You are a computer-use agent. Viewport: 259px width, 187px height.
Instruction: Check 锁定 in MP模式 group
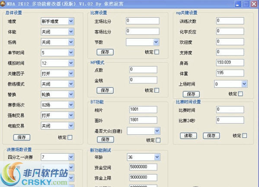coord(157,90)
